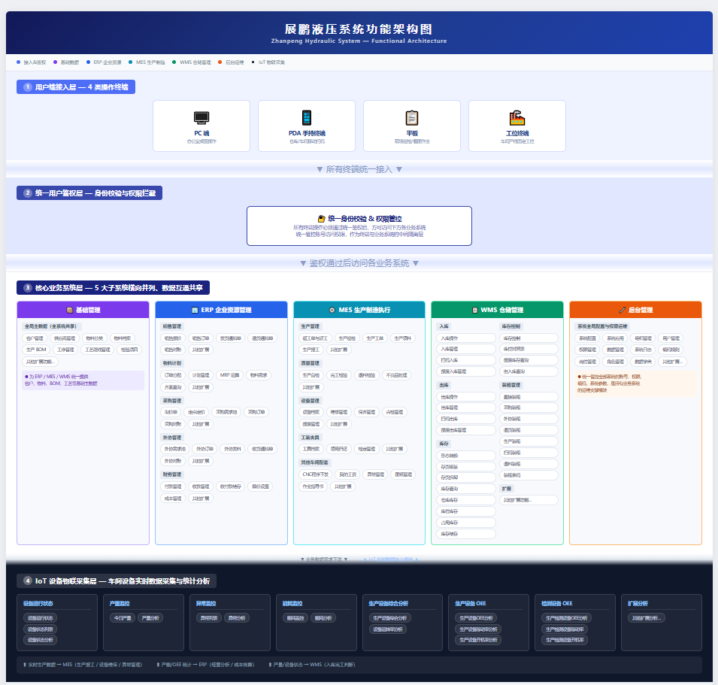
Task: Click the 生产设备OEE分析 pill
Action: coord(476,618)
